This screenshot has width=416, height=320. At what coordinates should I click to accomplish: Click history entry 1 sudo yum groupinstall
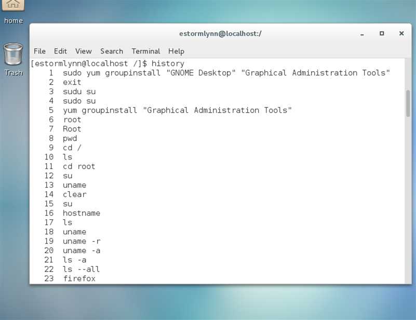click(219, 73)
